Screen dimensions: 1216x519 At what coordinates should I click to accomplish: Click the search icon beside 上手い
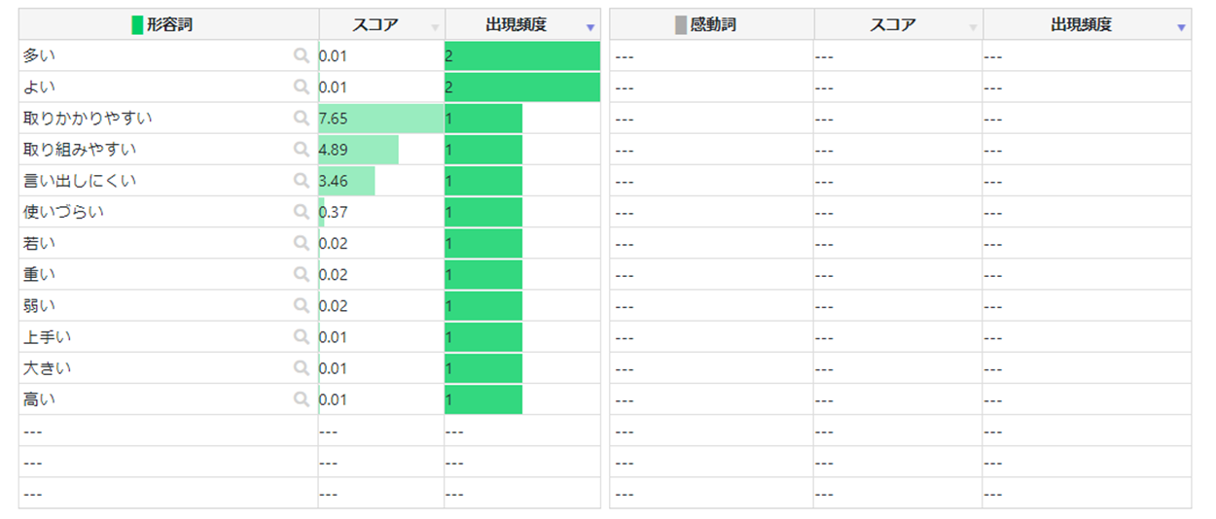click(302, 336)
